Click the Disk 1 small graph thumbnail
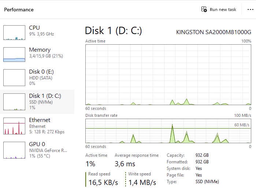This screenshot has height=193, width=256. coord(14,102)
